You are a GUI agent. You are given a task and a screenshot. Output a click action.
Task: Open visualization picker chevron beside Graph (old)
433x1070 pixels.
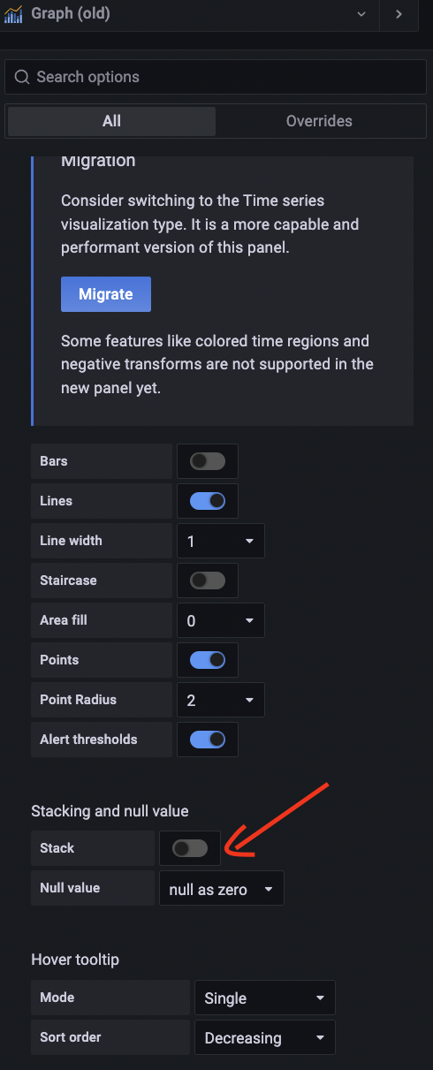361,14
